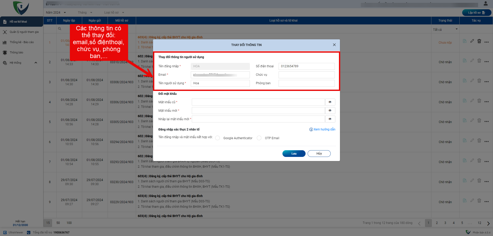
Task: Click the Lưu save button
Action: tap(294, 154)
